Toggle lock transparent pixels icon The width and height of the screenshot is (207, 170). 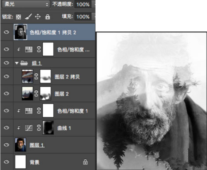pos(19,17)
